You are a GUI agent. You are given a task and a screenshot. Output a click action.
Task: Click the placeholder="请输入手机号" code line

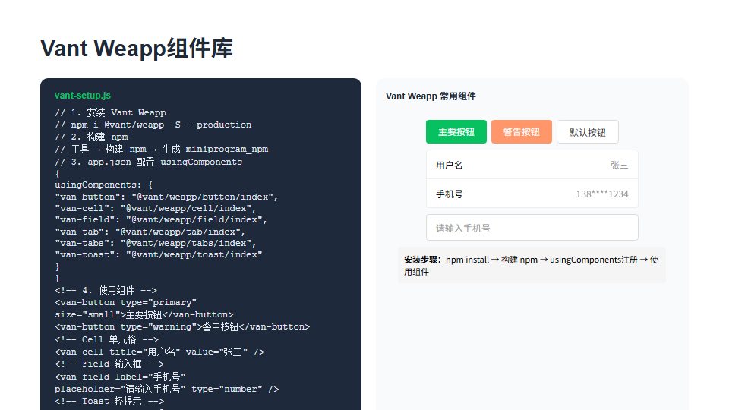(166, 389)
